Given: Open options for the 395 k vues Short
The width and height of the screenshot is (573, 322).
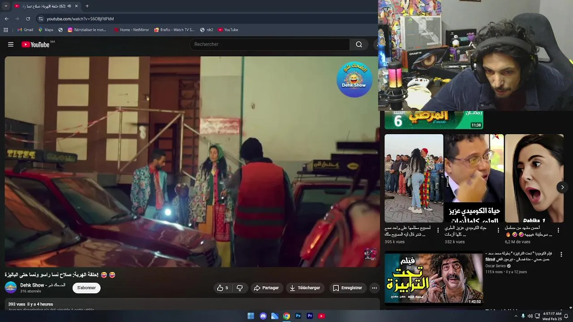Looking at the screenshot, I should point(438,230).
